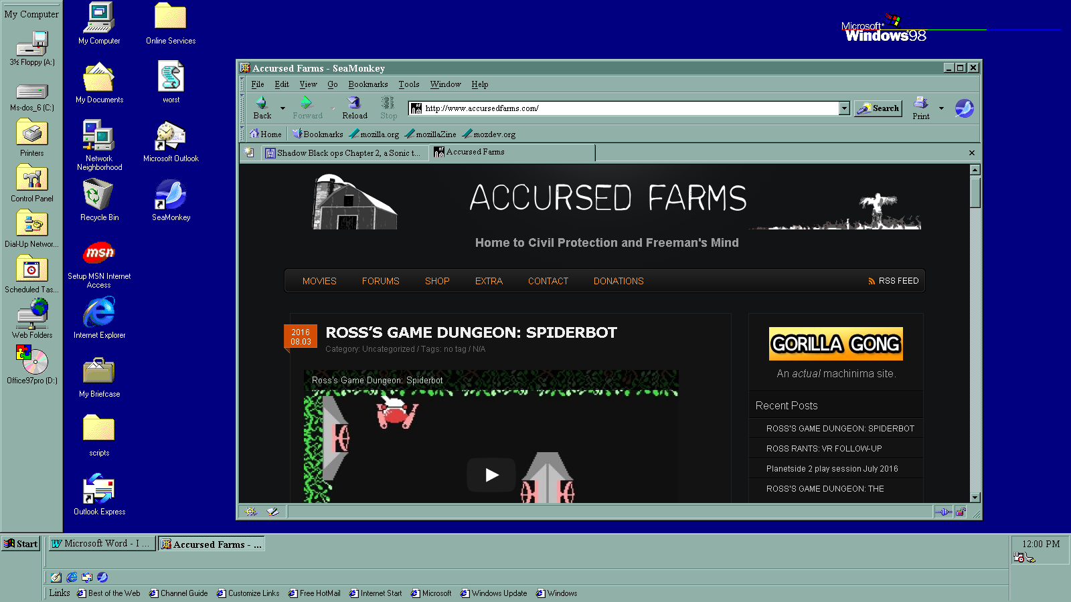Open the RSS FEED link
The height and width of the screenshot is (602, 1071).
click(893, 281)
